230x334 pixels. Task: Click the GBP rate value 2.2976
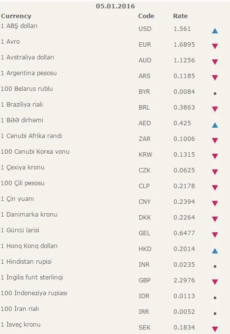(184, 280)
